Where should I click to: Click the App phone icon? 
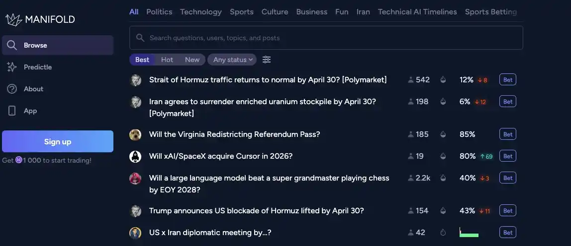pyautogui.click(x=11, y=111)
